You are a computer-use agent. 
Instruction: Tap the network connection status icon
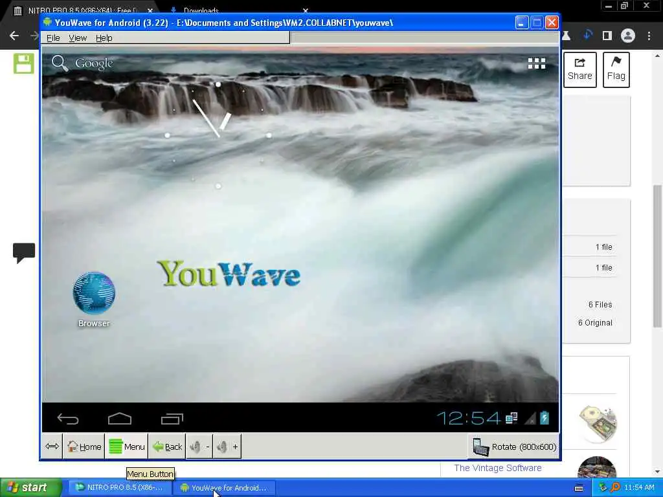[511, 419]
